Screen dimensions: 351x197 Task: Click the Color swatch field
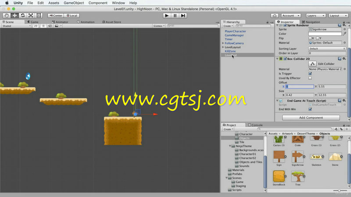(325, 34)
